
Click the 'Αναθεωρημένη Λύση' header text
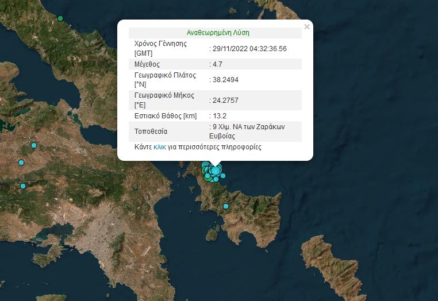pyautogui.click(x=218, y=33)
